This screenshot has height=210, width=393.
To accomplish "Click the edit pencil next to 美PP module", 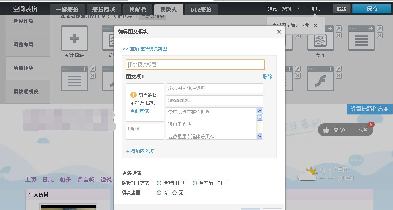I will (x=338, y=29).
